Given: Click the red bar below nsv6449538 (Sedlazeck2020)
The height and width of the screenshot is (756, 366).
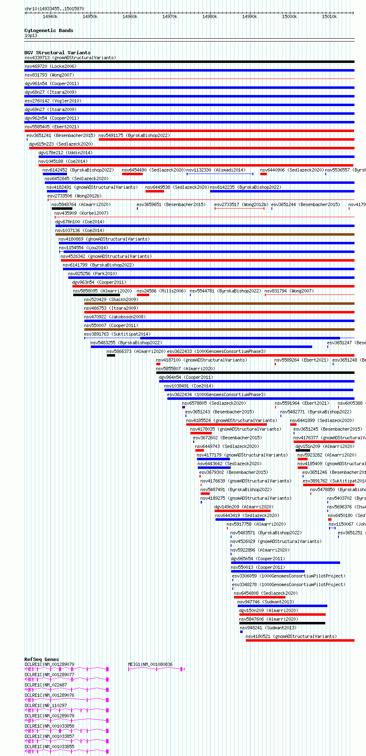Looking at the screenshot, I should [155, 191].
